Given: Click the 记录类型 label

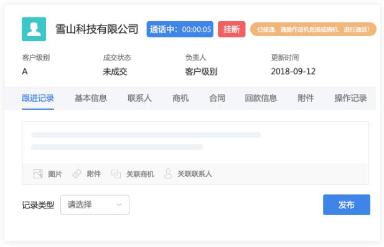Looking at the screenshot, I should (x=38, y=205).
